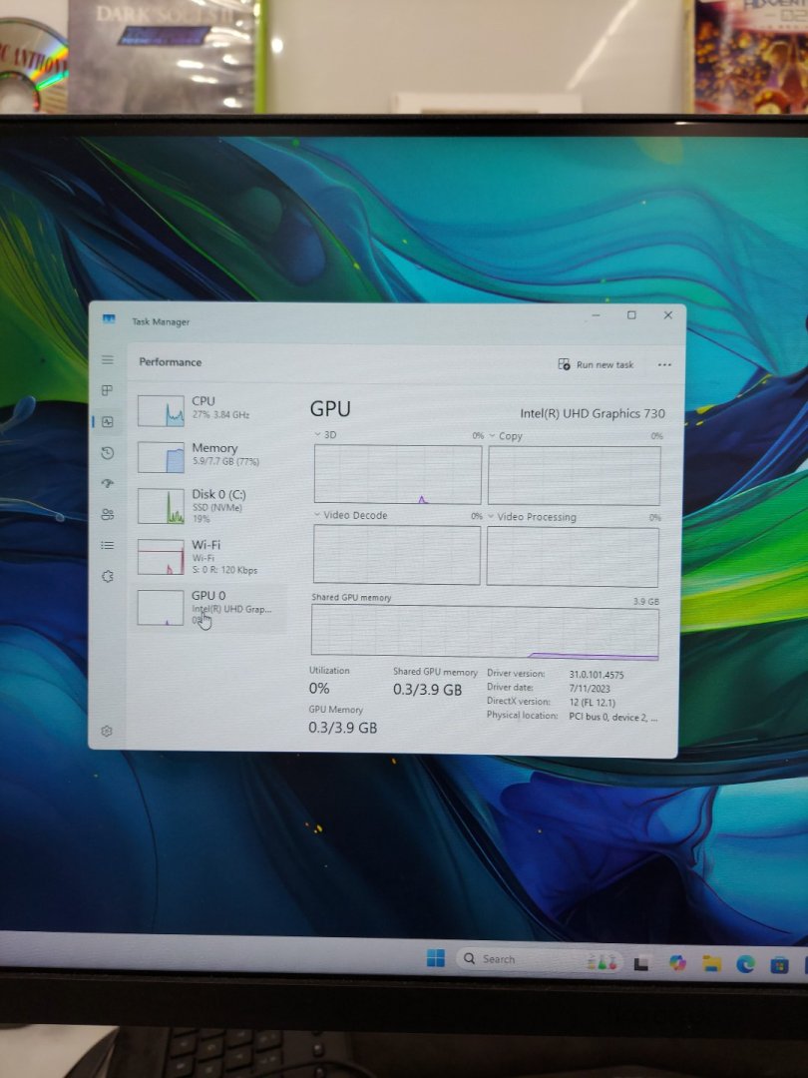Open the App history page icon

point(108,453)
